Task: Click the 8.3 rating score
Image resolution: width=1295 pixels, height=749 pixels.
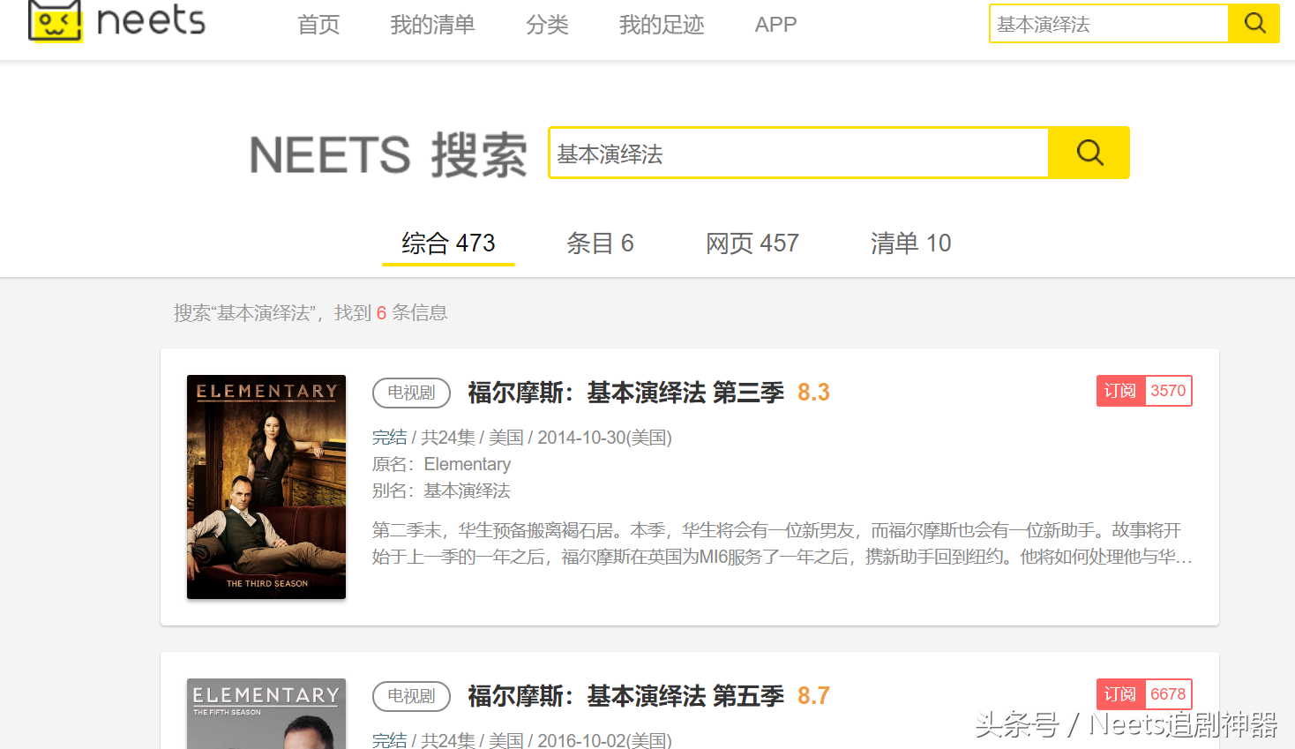Action: (813, 393)
